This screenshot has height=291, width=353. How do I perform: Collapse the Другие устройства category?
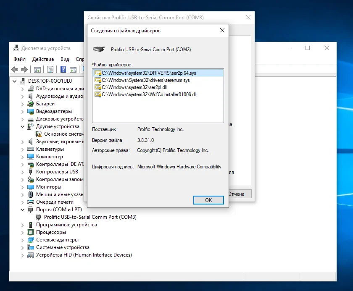(x=23, y=127)
